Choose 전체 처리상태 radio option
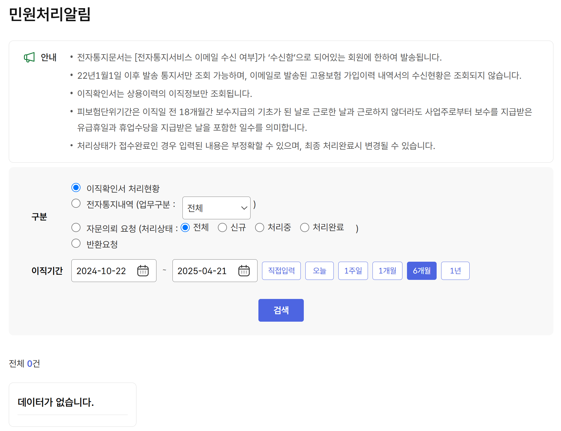Screen dimensions: 561x431 [x=185, y=227]
